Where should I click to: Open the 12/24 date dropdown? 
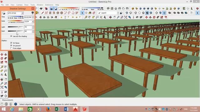[33, 21]
